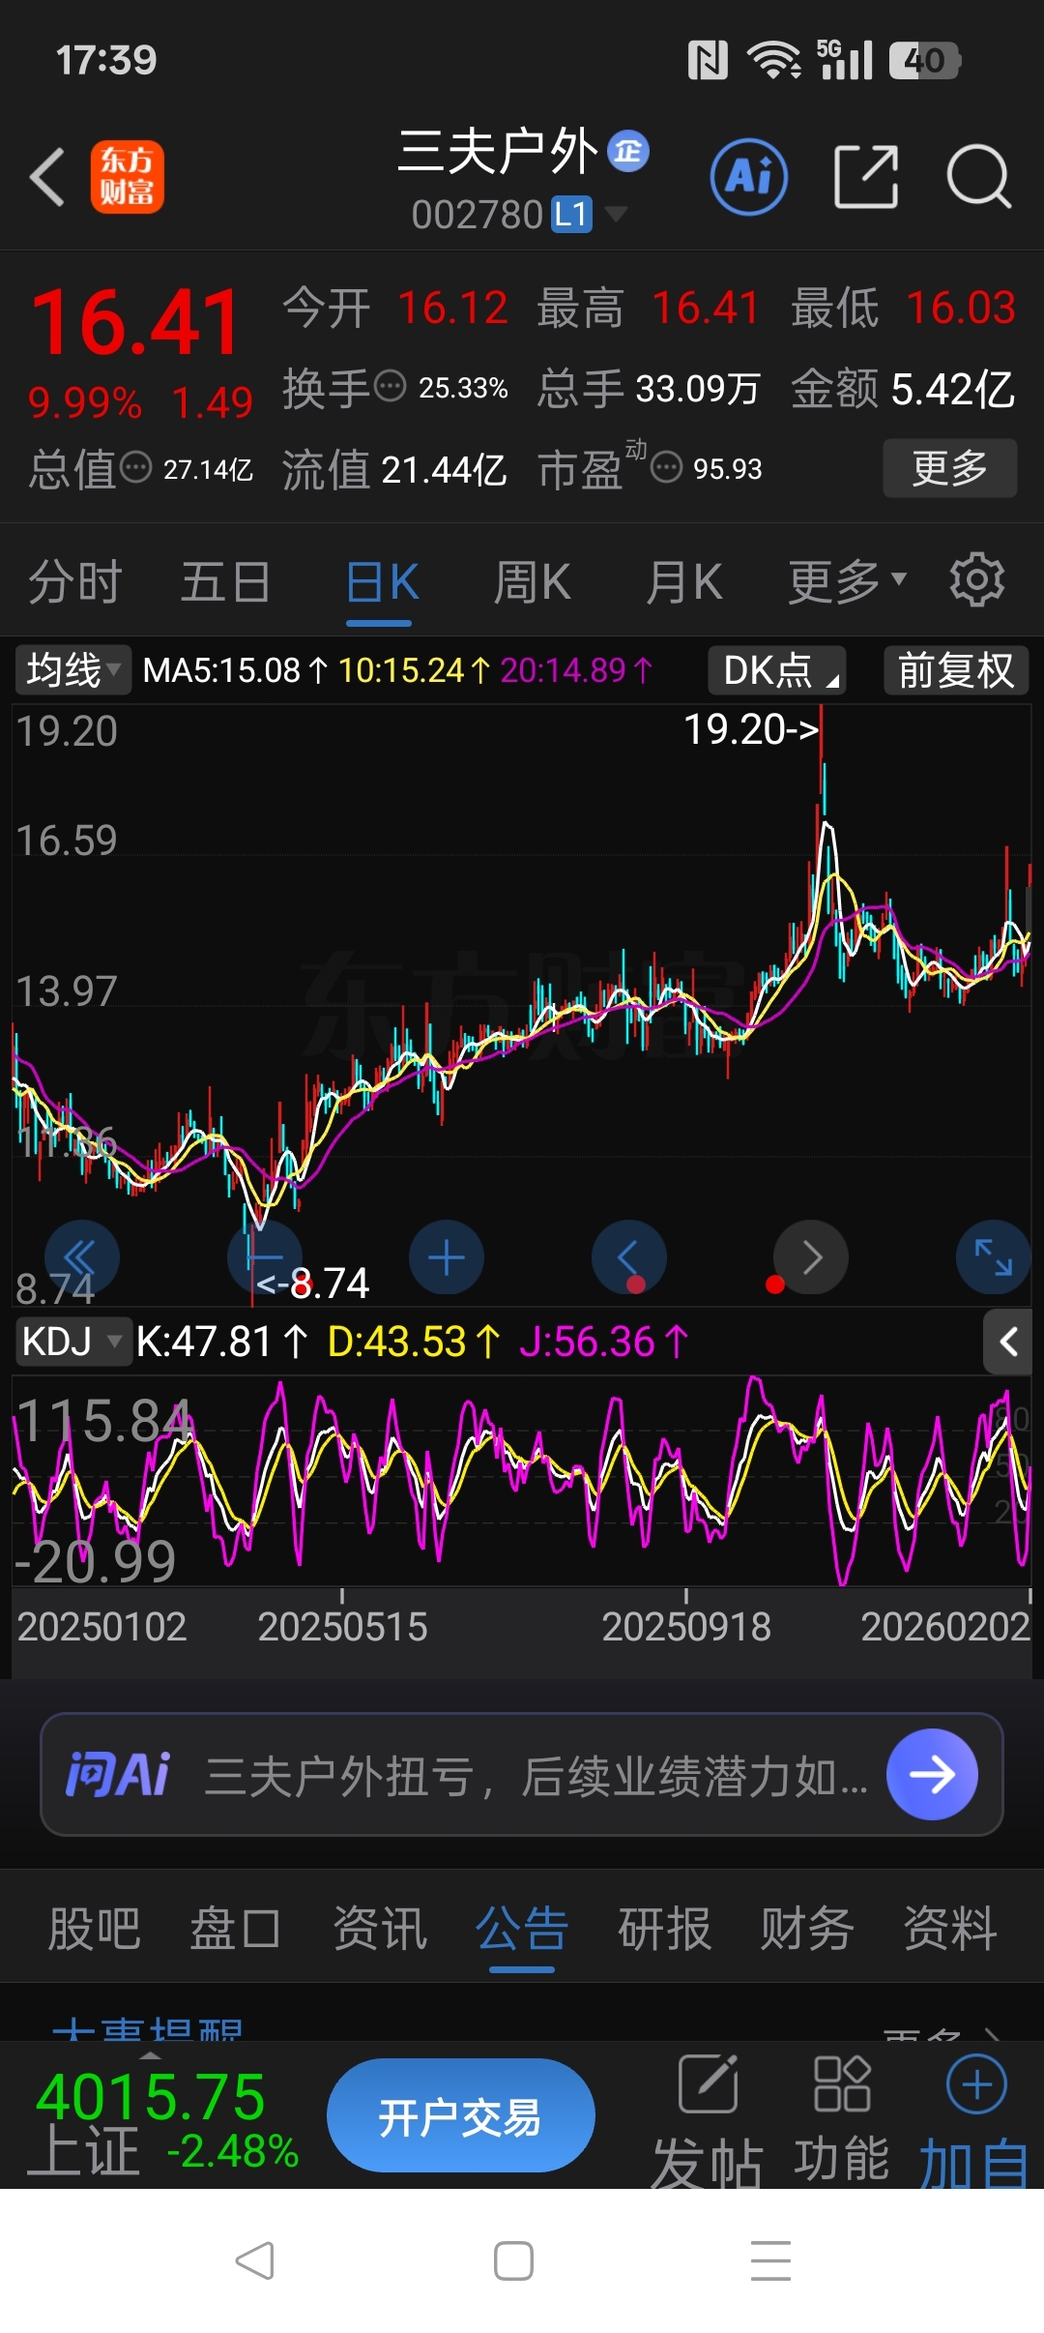The image size is (1044, 2333).
Task: Tap J:56.36 KDJ value
Action: pos(604,1342)
